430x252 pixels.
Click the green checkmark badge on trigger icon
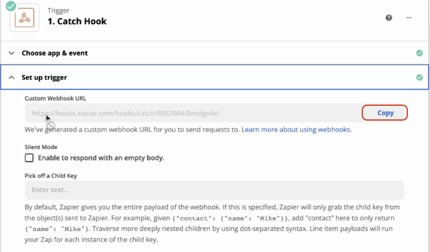11,6
